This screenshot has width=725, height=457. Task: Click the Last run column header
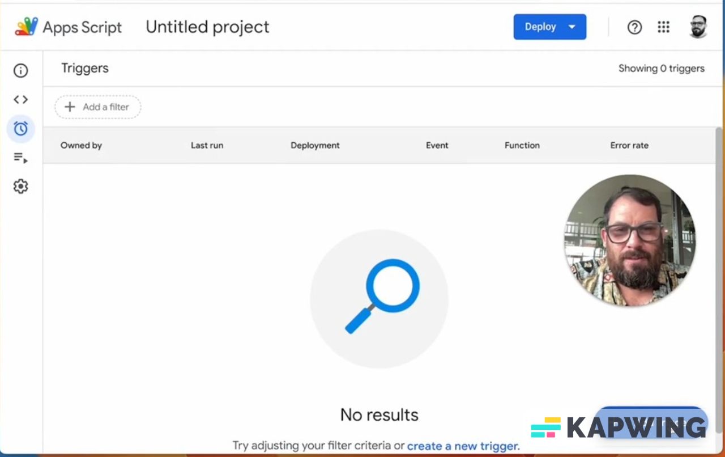pyautogui.click(x=207, y=145)
